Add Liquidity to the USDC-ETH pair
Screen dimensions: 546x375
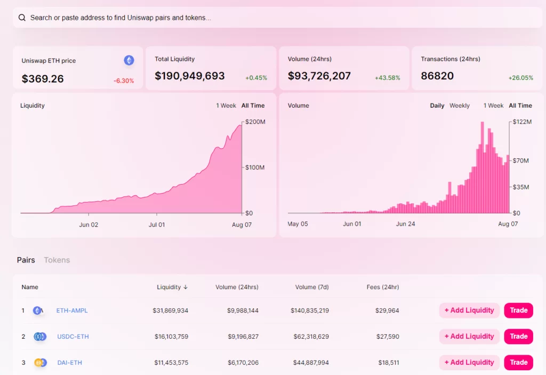point(469,336)
